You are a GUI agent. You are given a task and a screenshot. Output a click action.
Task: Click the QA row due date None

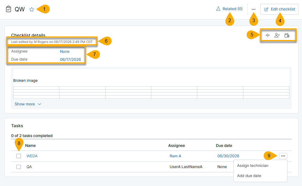click(x=222, y=167)
